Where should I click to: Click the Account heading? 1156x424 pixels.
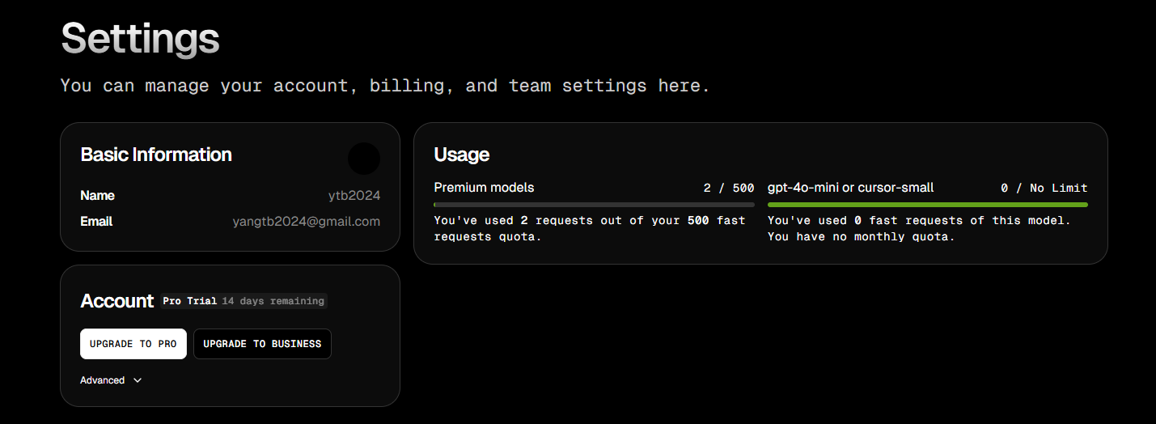point(117,301)
